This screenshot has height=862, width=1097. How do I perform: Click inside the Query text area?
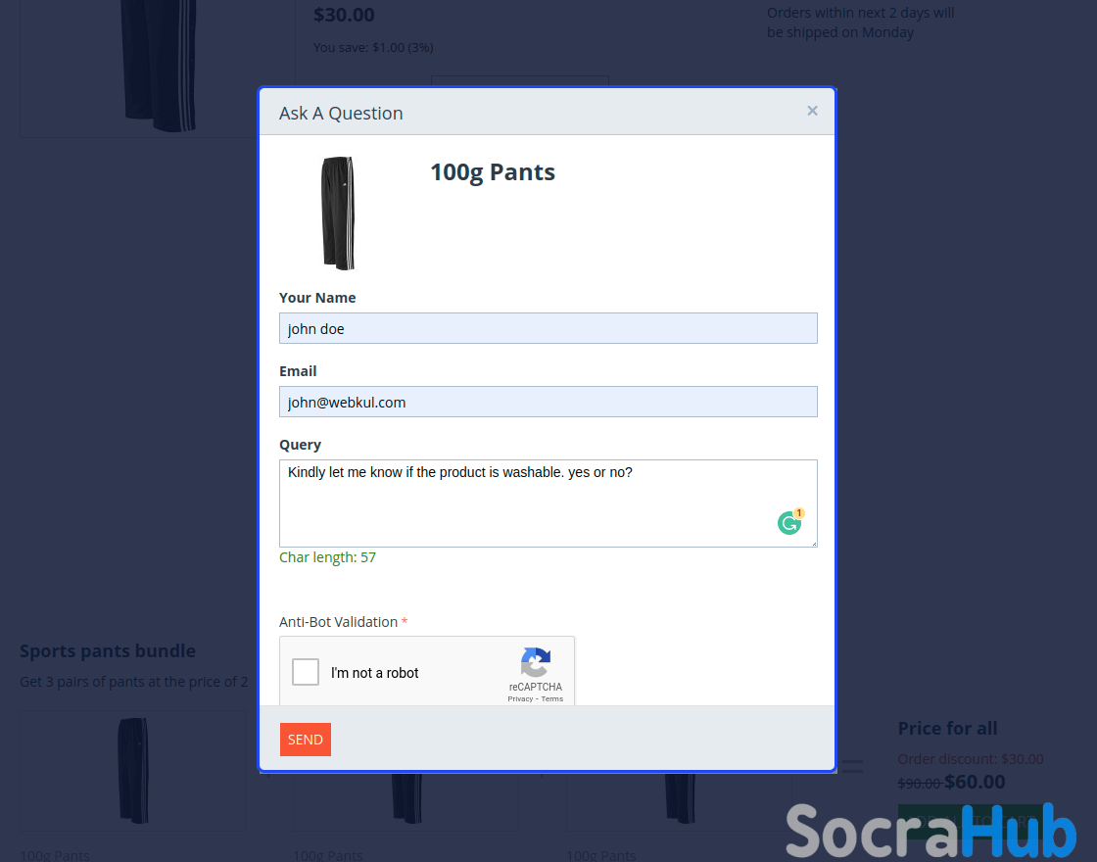click(x=548, y=503)
